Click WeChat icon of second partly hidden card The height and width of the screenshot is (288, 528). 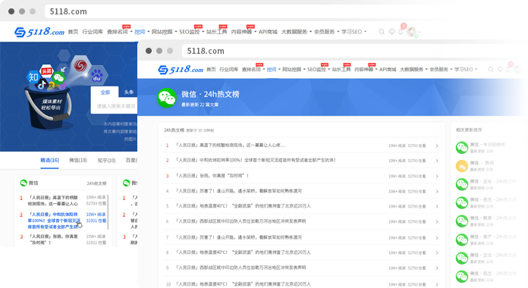tap(126, 183)
